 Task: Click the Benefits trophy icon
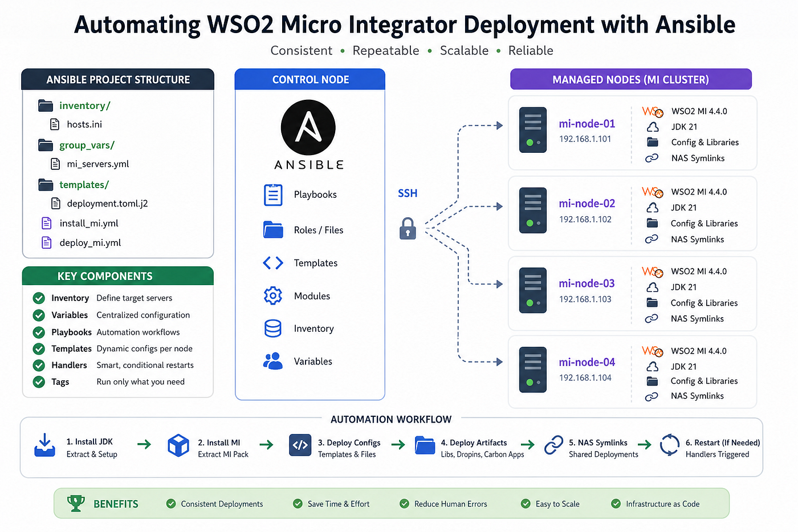click(76, 503)
